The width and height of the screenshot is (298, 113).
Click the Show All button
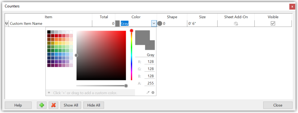coord(71,105)
